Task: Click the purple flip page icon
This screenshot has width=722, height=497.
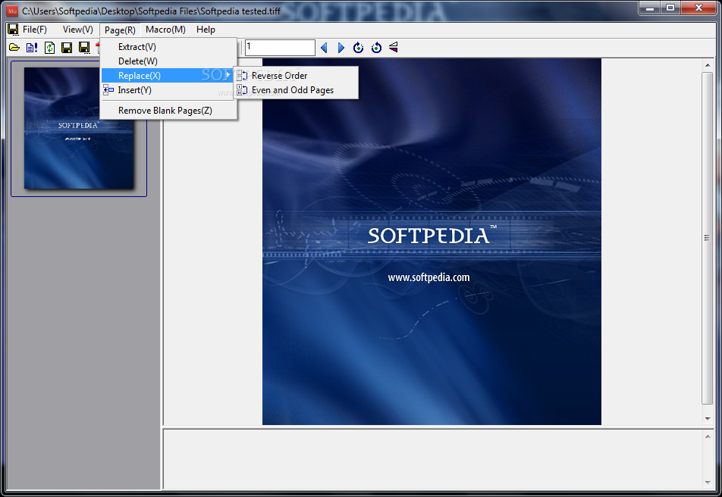Action: tap(393, 47)
